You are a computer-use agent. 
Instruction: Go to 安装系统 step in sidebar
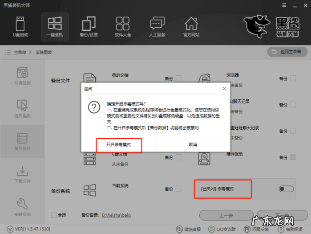pyautogui.click(x=22, y=207)
